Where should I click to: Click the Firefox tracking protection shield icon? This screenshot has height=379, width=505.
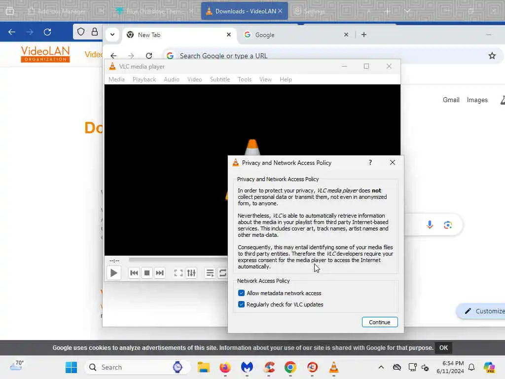pyautogui.click(x=81, y=32)
